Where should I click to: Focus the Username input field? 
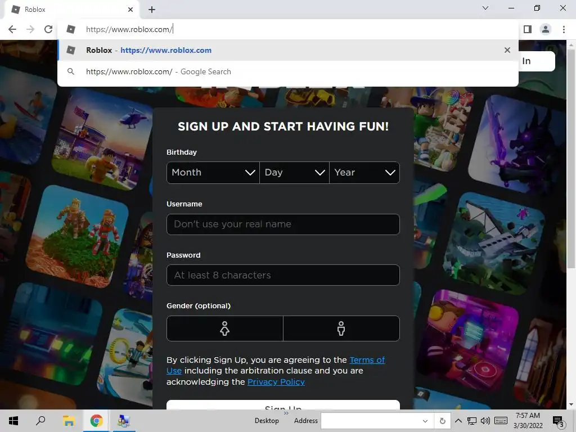[283, 224]
